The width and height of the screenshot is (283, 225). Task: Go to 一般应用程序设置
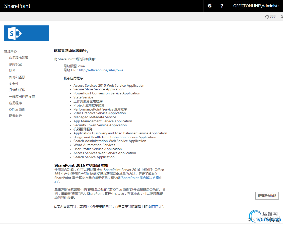coord(22,96)
